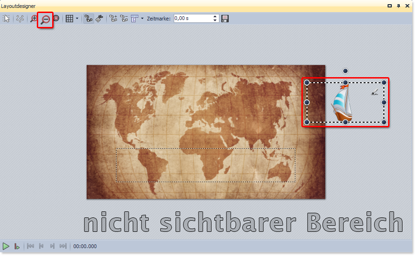This screenshot has height=256, width=416.
Task: Click the 00:00.000 time display
Action: [x=85, y=246]
